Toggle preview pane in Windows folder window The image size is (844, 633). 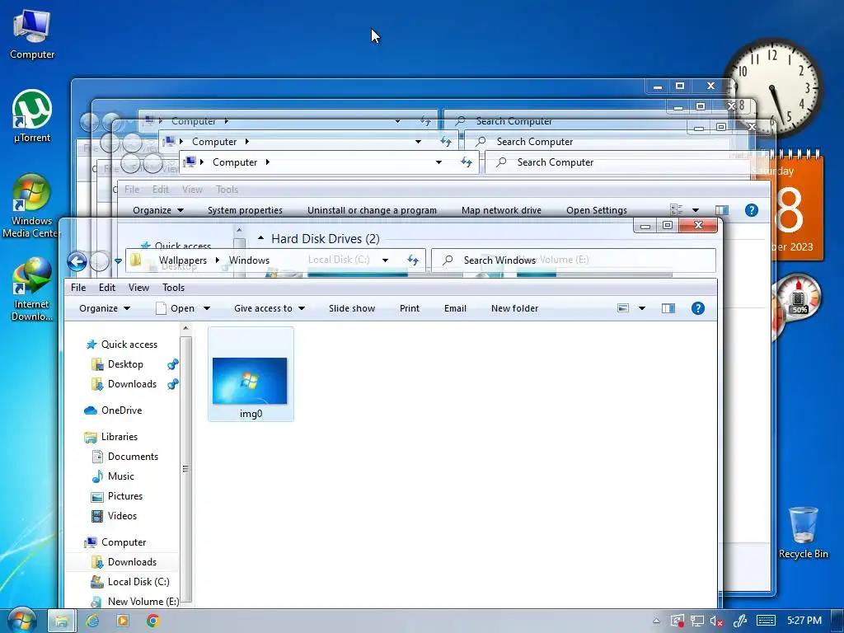[668, 308]
